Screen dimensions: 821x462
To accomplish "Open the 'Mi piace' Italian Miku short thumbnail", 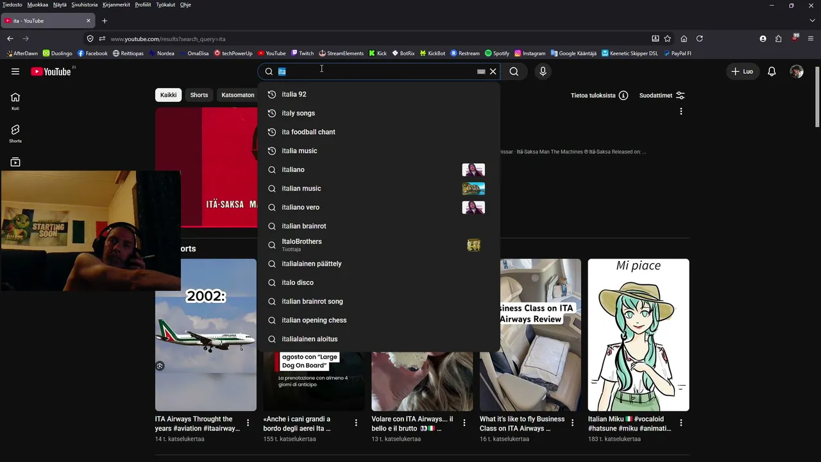I will tap(638, 335).
